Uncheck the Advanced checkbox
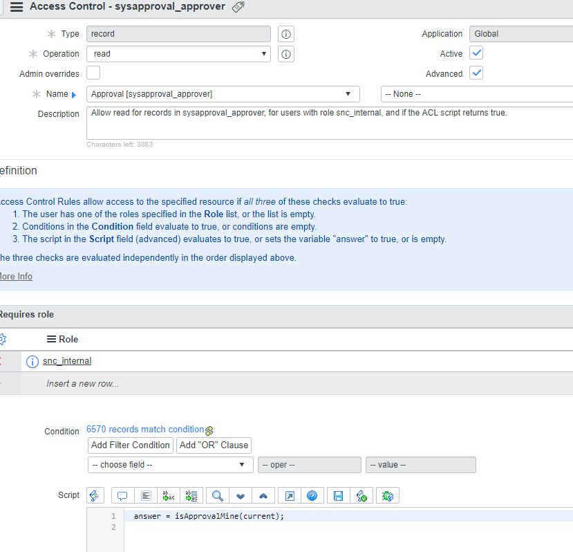 coord(476,73)
